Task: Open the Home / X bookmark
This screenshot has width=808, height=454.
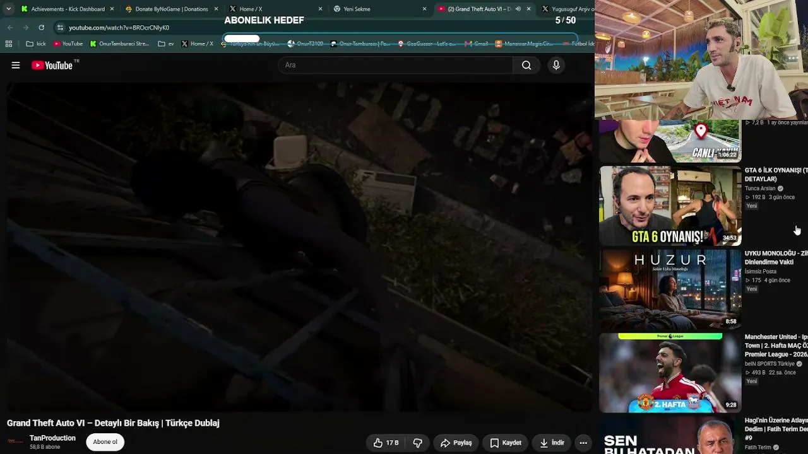Action: click(197, 44)
